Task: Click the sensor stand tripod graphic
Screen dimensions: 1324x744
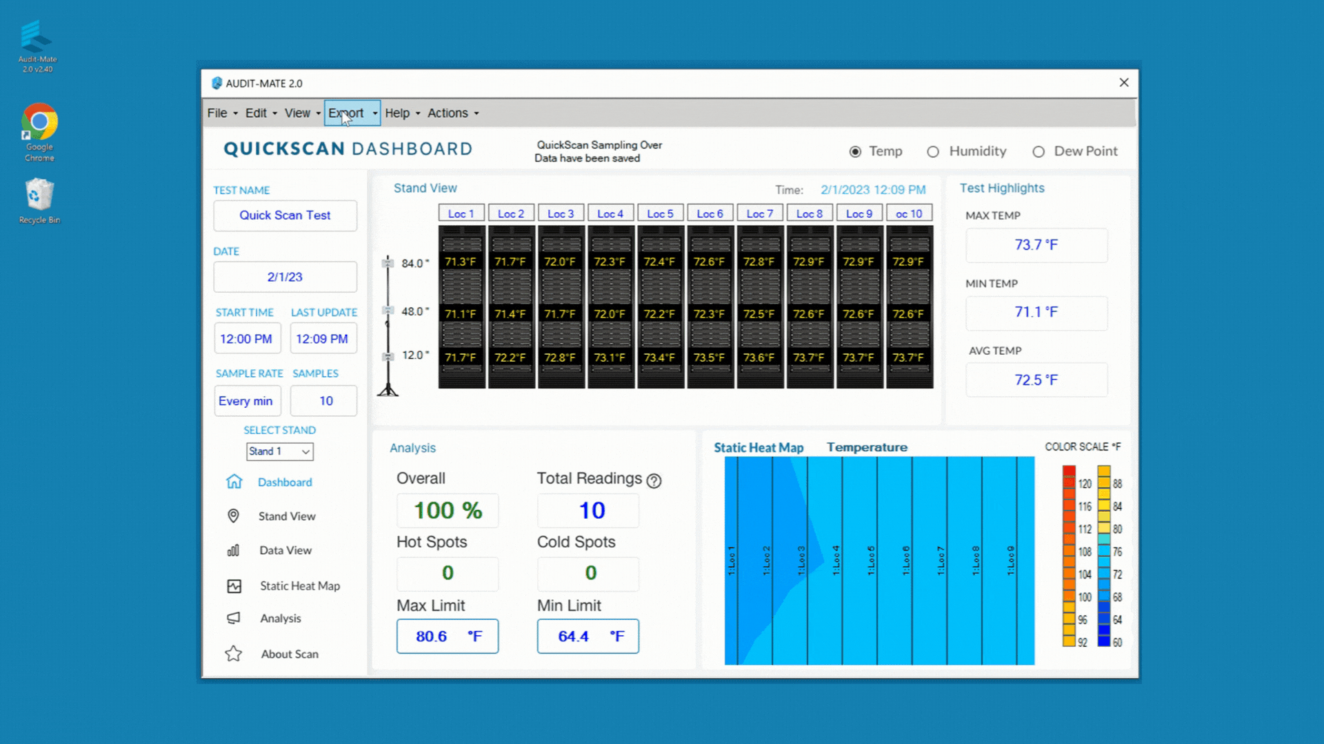Action: tap(388, 325)
